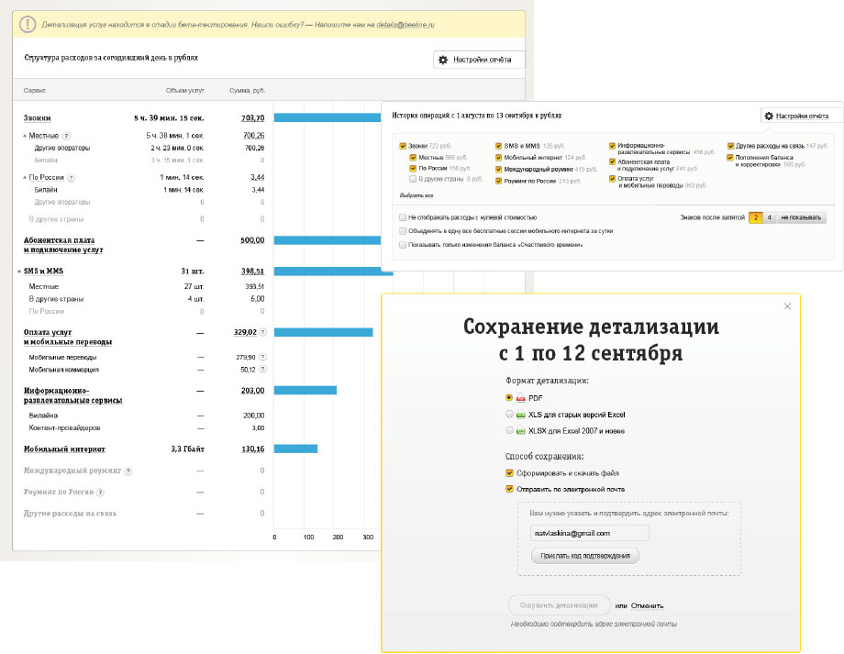Enable Не отображать расходы с нулевой стоимостью
The width and height of the screenshot is (844, 654).
pyautogui.click(x=403, y=217)
